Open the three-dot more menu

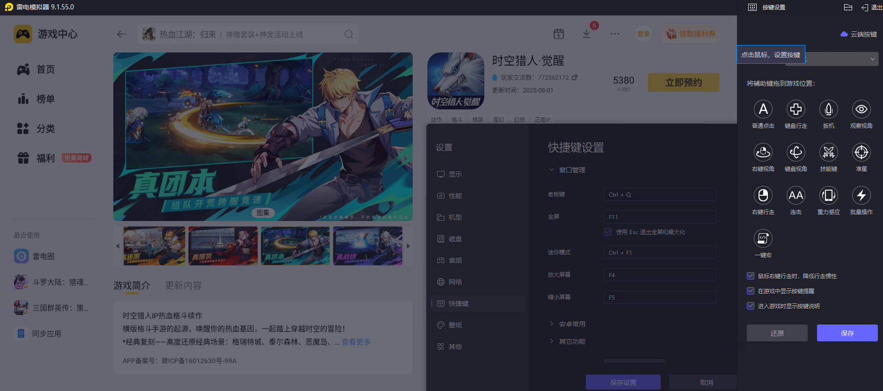[615, 34]
